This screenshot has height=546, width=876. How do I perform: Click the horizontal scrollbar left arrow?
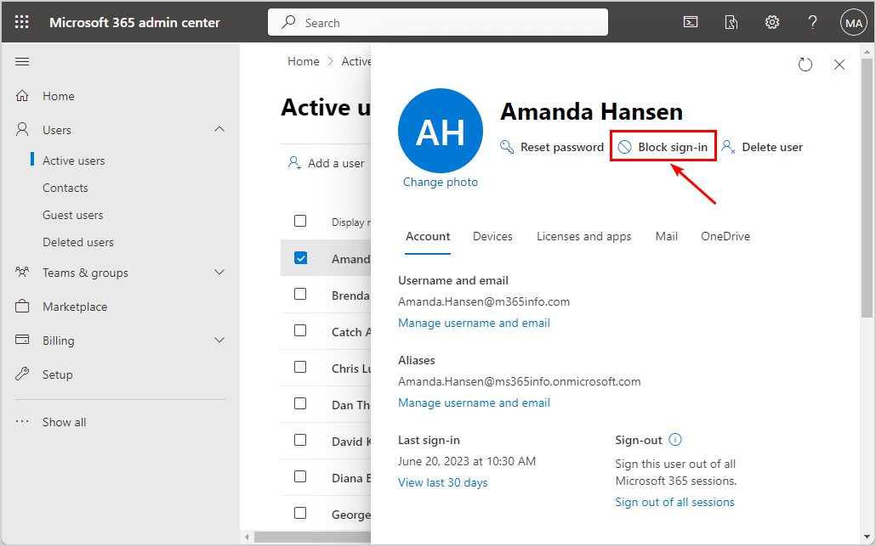coord(247,537)
